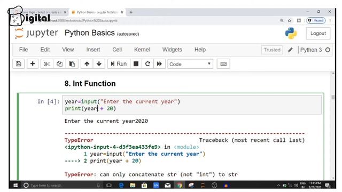Bookmark this page with star icon
The image size is (342, 192).
point(290,20)
